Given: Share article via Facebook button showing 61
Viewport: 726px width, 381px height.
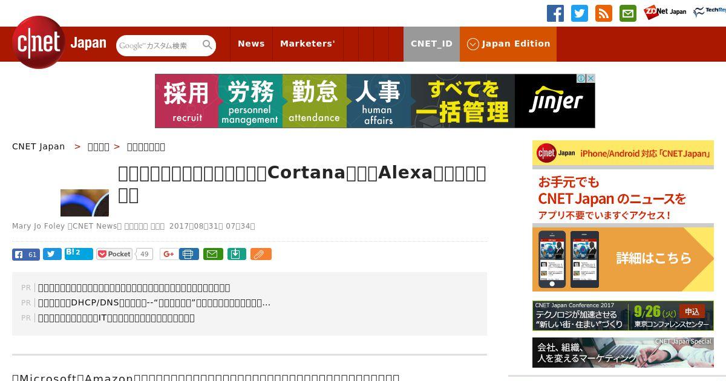Looking at the screenshot, I should 26,254.
